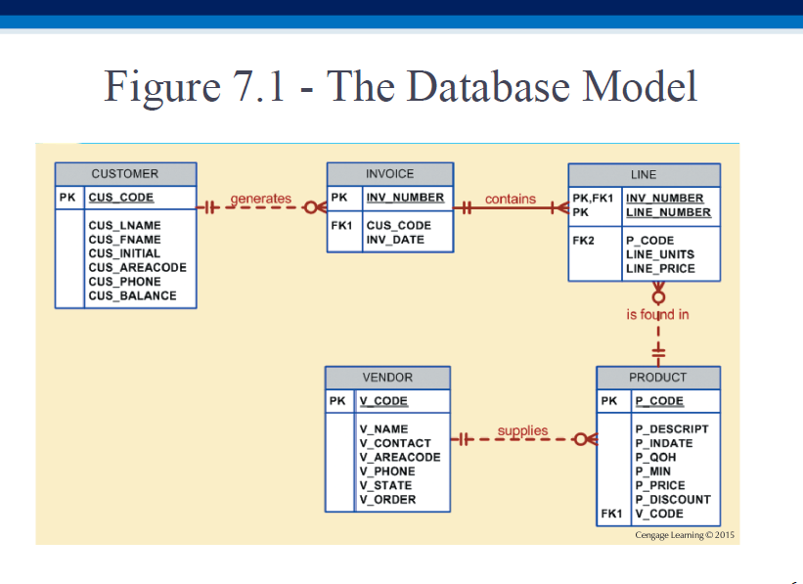Click the 'is found in' relationship label
This screenshot has width=803, height=584.
coord(657,314)
